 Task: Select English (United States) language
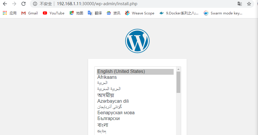point(135,72)
